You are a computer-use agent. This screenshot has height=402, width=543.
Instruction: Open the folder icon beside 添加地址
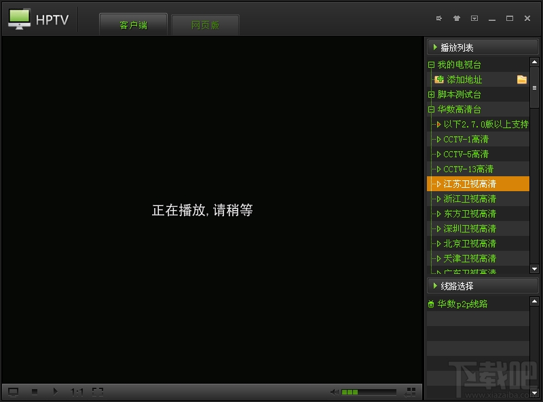click(522, 79)
